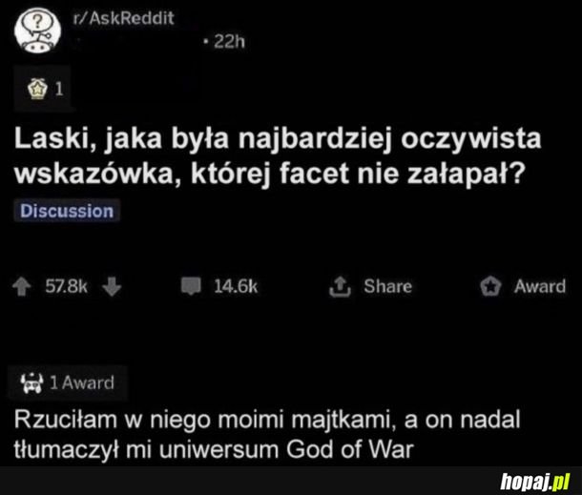Tap the comment's award icon
582x495 pixels.
[x=31, y=383]
